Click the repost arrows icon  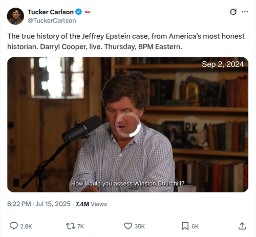(x=71, y=226)
